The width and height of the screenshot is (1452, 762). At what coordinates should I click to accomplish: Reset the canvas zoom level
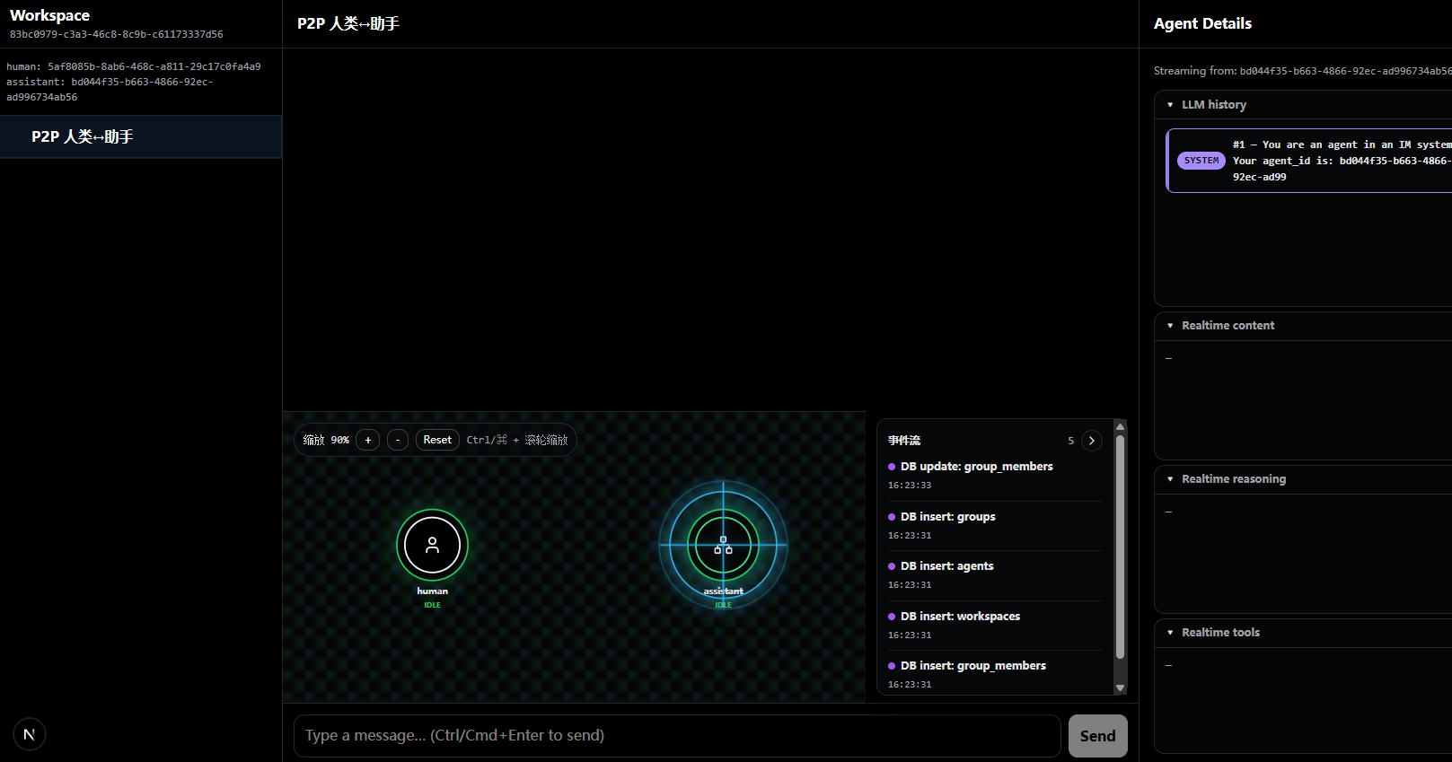(437, 440)
